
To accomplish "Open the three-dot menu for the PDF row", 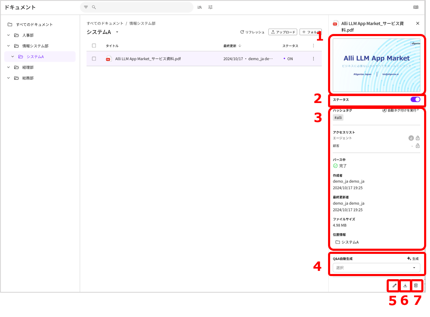I will (313, 59).
